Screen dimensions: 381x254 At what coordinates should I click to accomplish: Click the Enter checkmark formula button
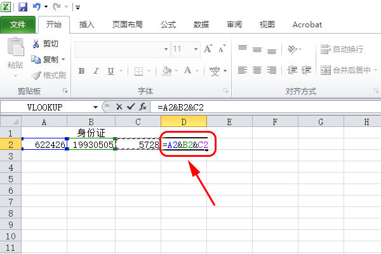(131, 107)
